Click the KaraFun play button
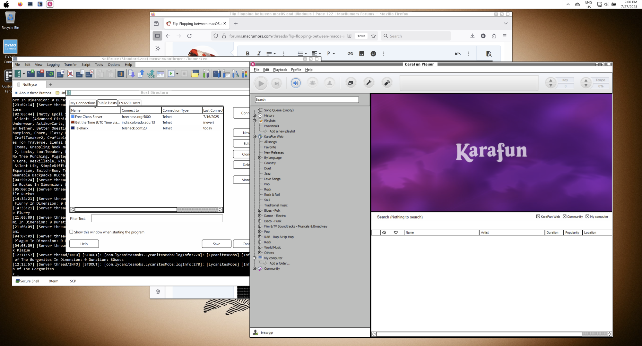642x346 pixels. click(x=261, y=84)
